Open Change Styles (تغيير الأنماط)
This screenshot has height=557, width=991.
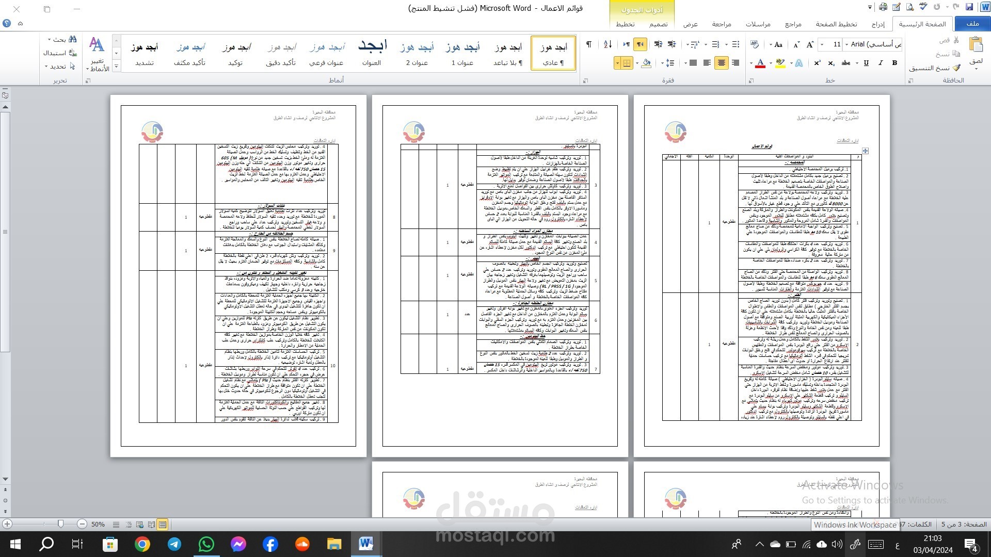coord(98,54)
